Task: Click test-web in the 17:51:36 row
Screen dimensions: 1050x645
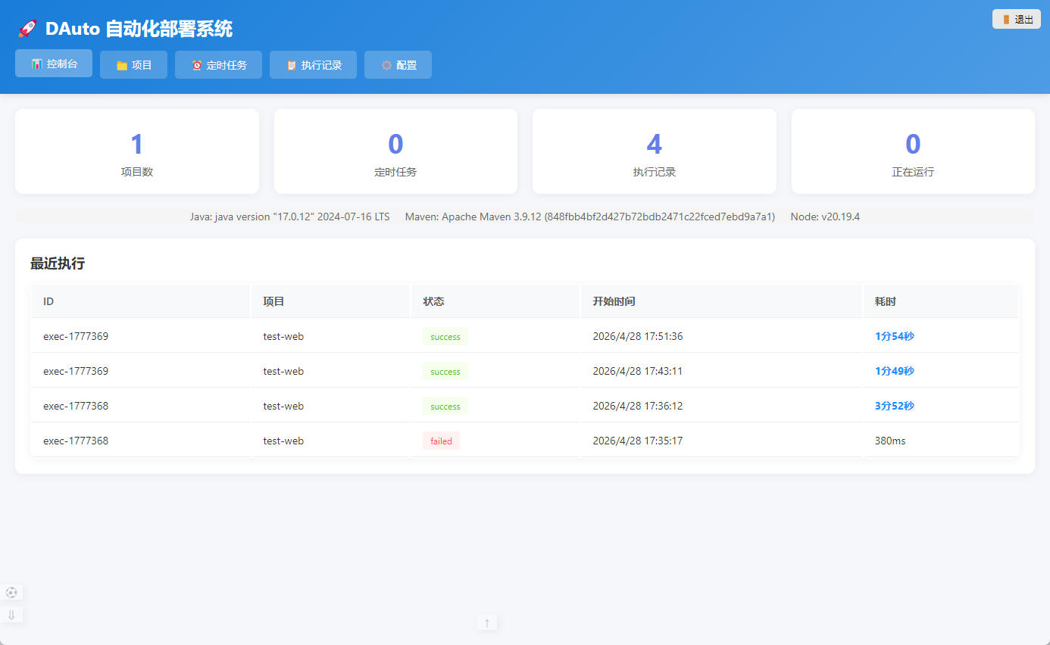Action: click(x=283, y=336)
